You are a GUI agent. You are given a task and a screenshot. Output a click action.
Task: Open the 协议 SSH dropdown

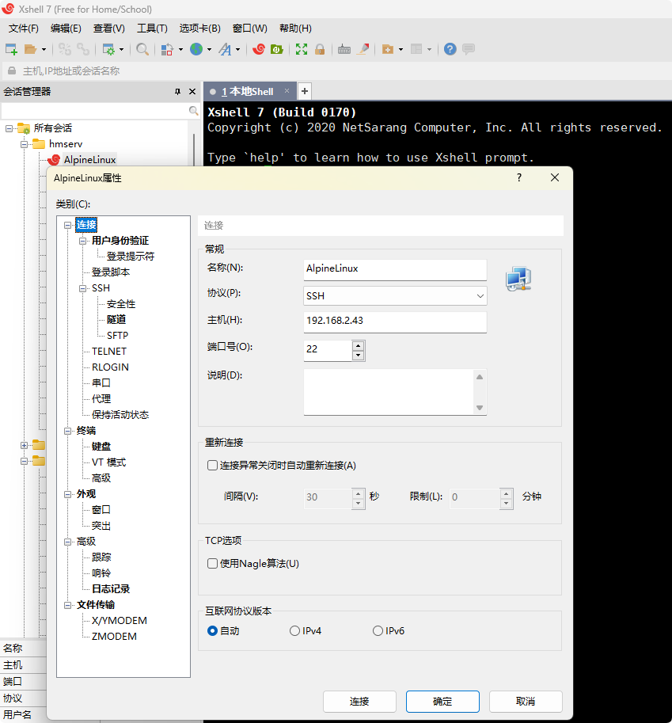click(395, 296)
